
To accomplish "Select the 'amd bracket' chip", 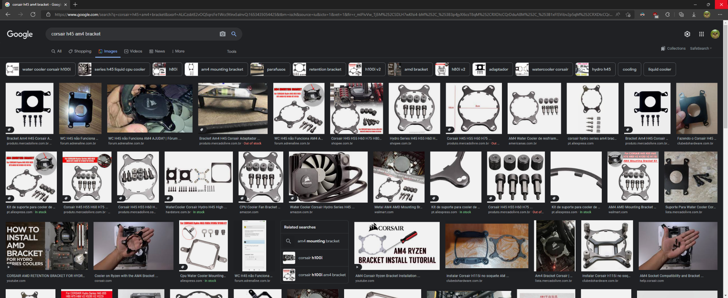I will pyautogui.click(x=410, y=70).
